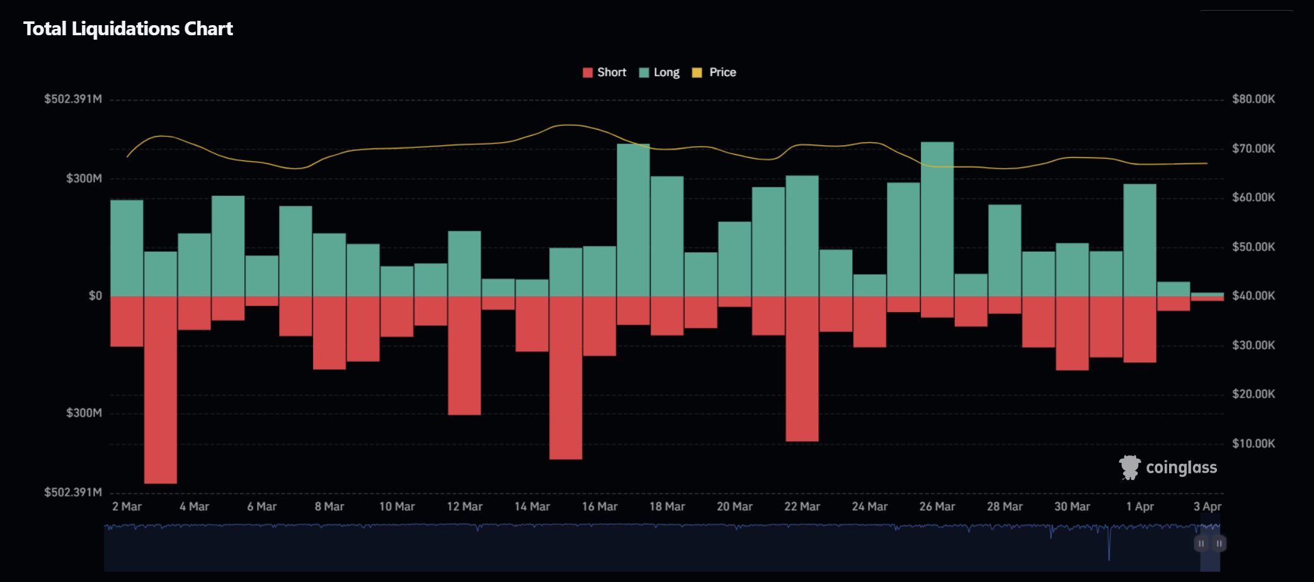Select the green long bar above 2 Mar
Screen dimensions: 1314x582
coord(127,248)
